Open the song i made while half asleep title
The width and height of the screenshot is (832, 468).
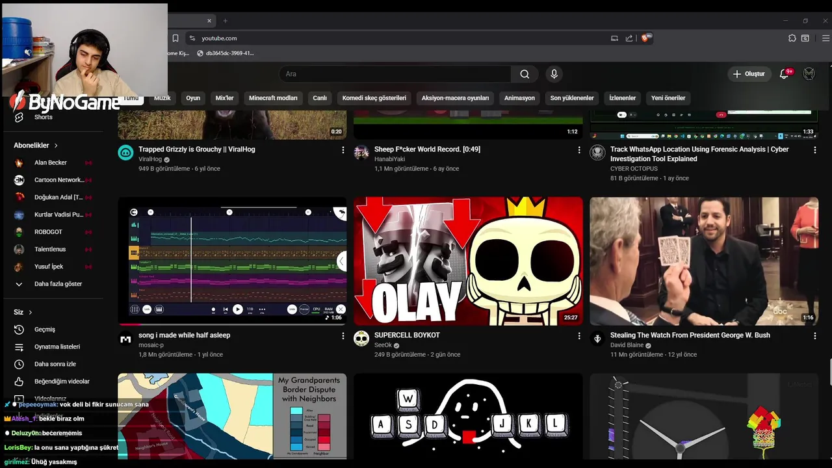(x=184, y=335)
